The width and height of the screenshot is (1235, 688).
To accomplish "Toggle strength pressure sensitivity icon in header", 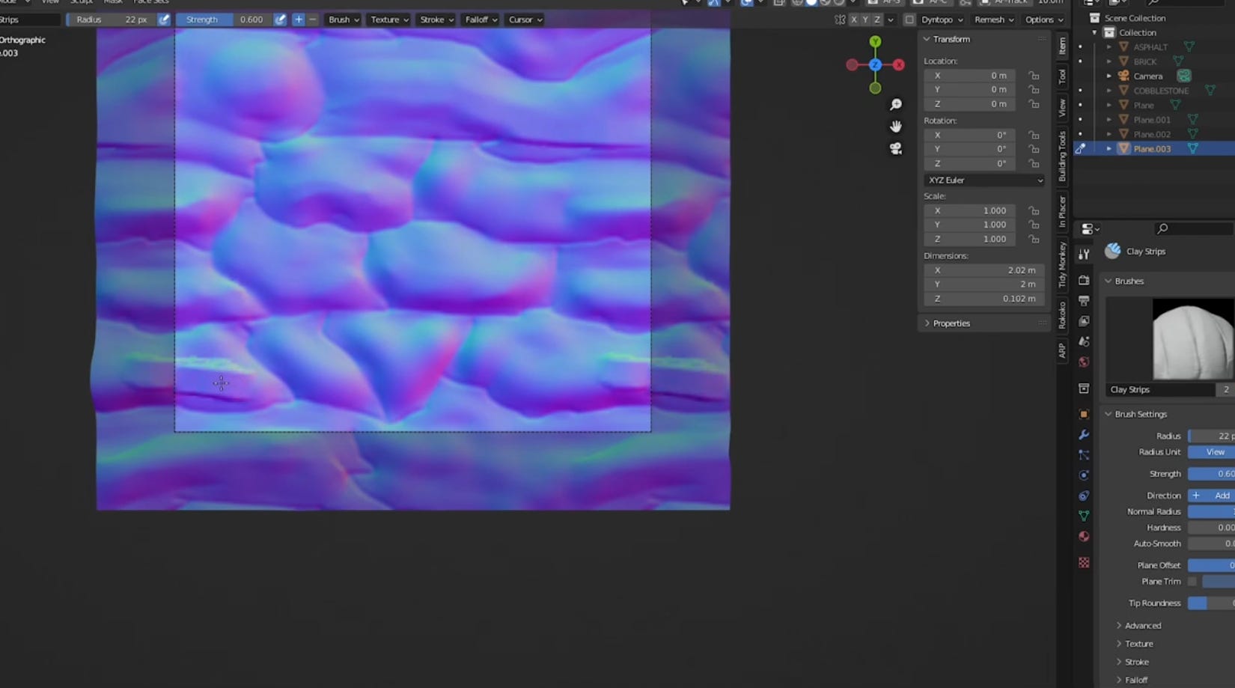I will [280, 19].
